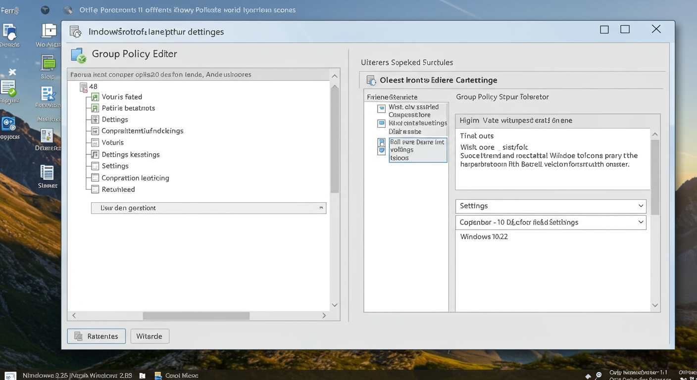Click the Witarde button
Image resolution: width=697 pixels, height=380 pixels.
tap(149, 336)
